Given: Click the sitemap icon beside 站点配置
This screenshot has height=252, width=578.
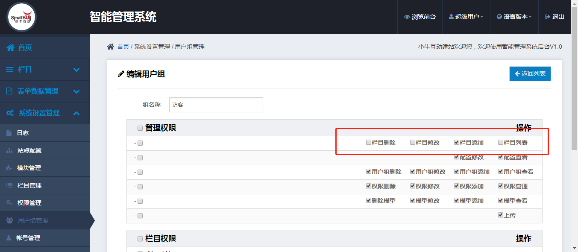Looking at the screenshot, I should [9, 150].
